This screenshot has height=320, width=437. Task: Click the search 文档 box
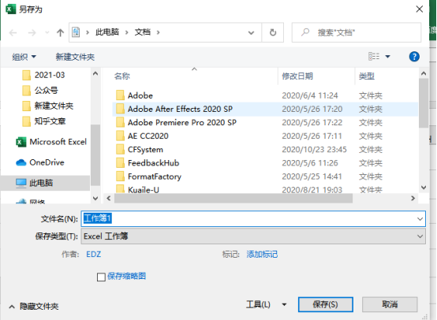point(357,32)
